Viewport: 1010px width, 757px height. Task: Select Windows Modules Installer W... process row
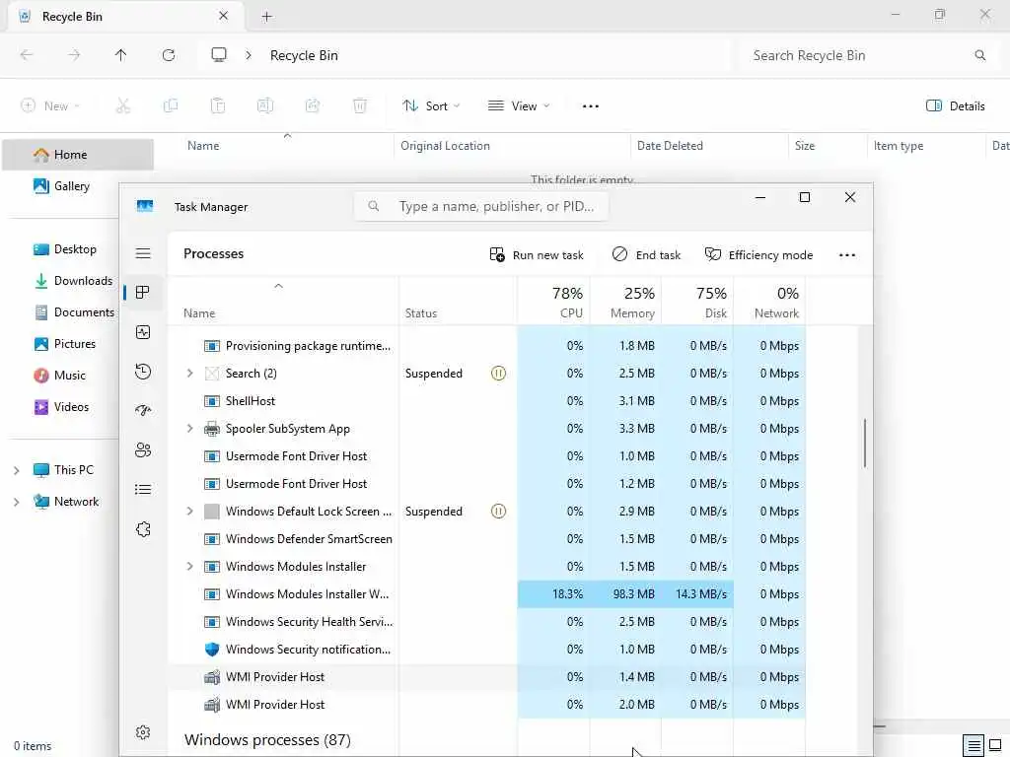[x=486, y=594]
